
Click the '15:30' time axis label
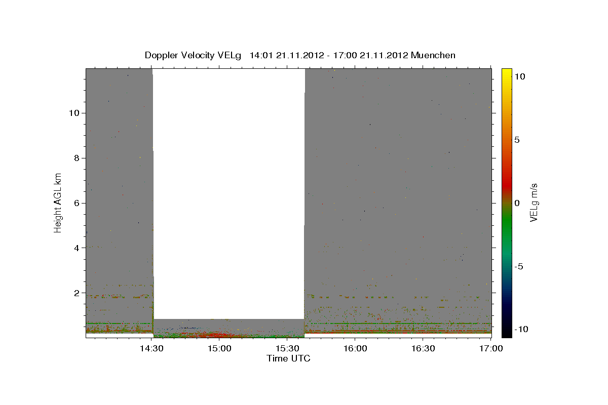[x=287, y=348]
